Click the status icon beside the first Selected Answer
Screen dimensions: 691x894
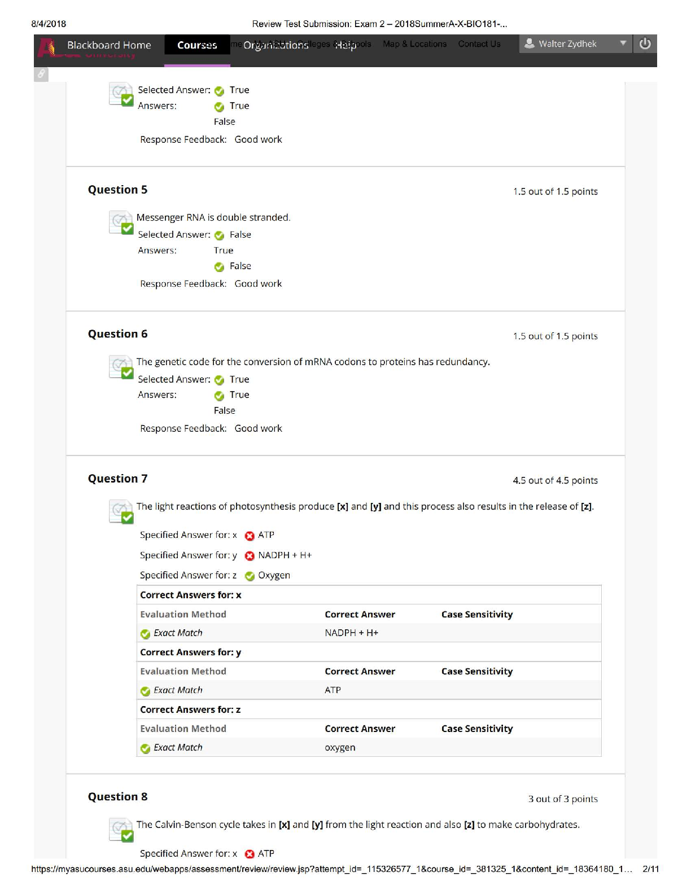point(220,91)
